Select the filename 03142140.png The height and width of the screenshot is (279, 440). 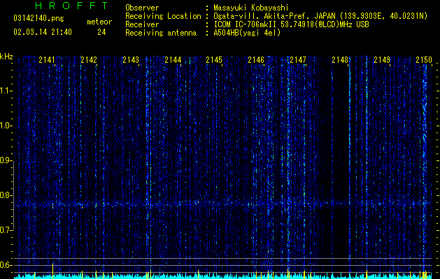click(38, 19)
